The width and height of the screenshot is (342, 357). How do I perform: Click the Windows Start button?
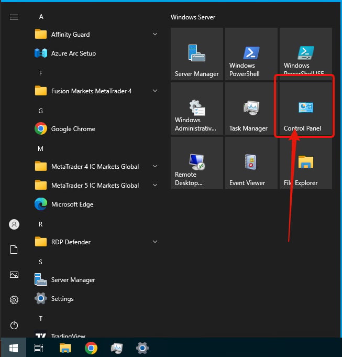tap(14, 348)
